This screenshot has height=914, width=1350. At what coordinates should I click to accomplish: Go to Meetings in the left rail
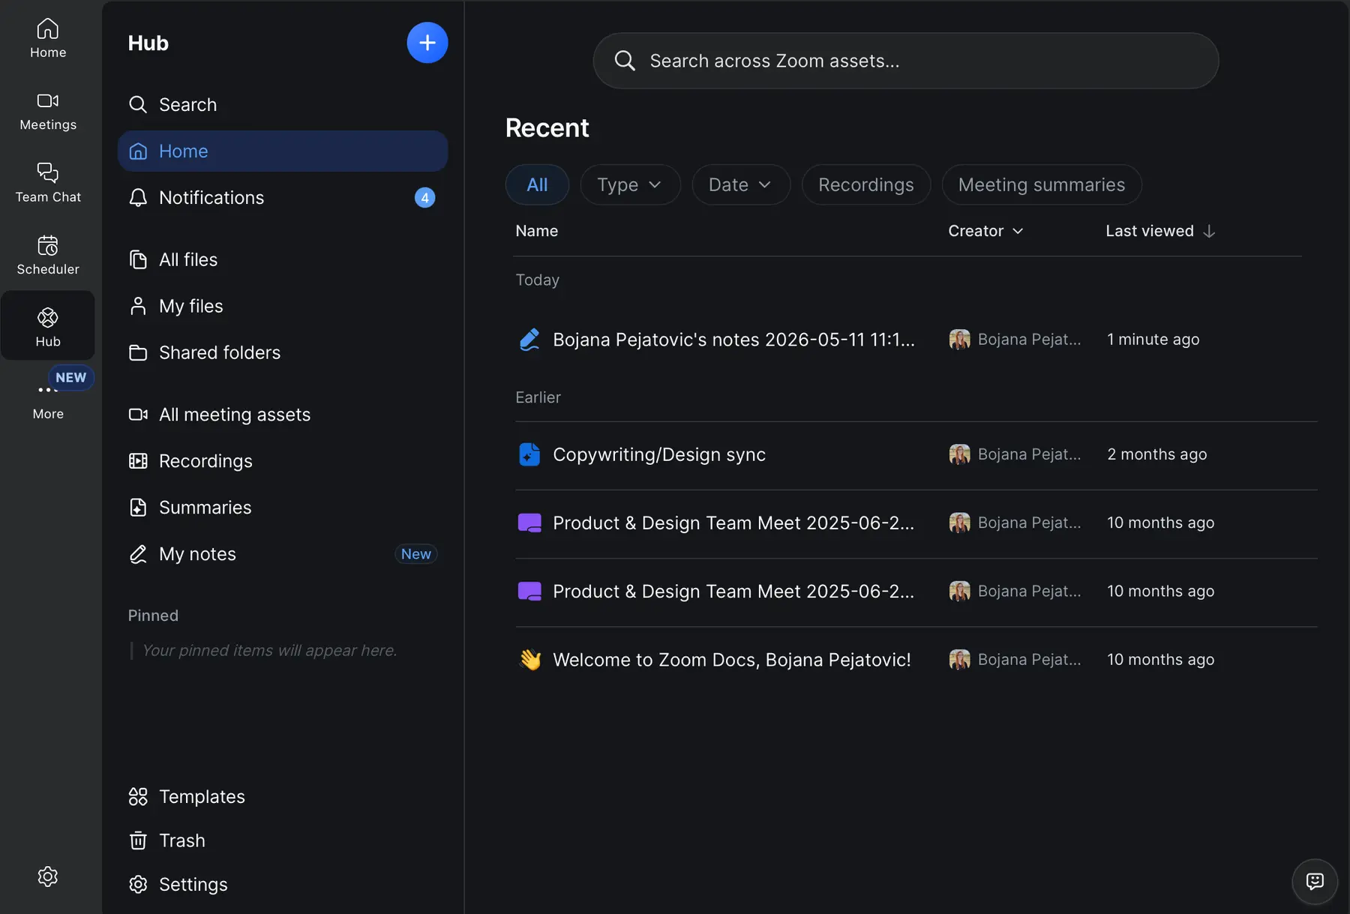click(48, 112)
